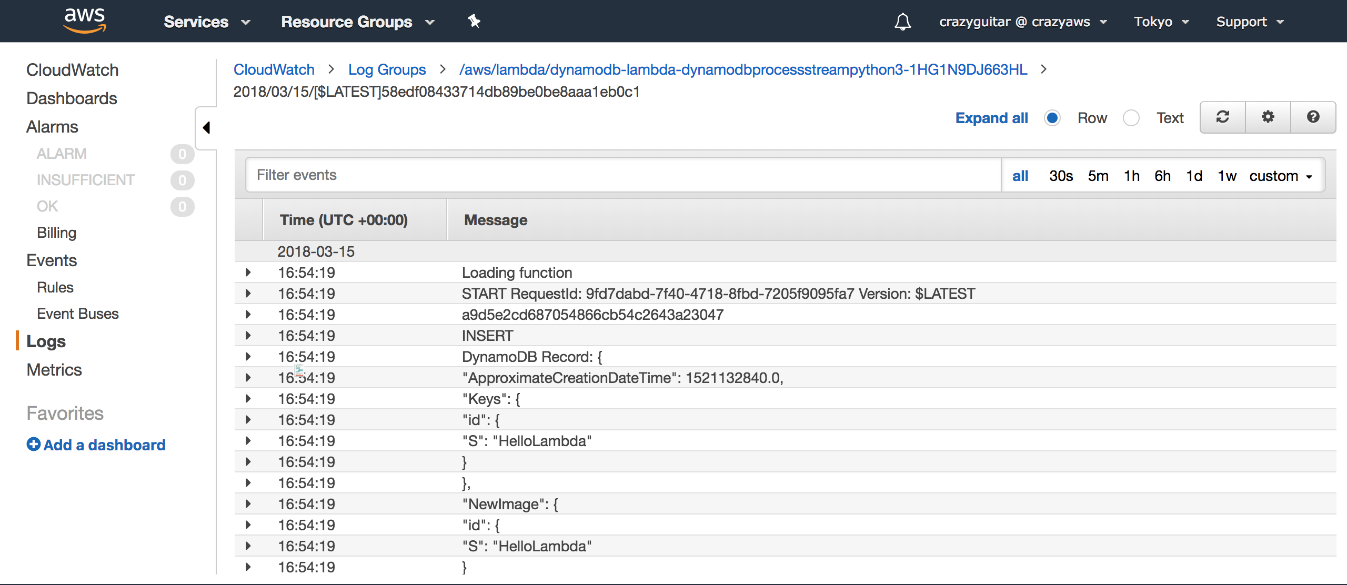Click Expand all above the log table
This screenshot has width=1347, height=585.
(991, 118)
